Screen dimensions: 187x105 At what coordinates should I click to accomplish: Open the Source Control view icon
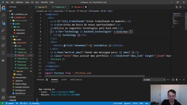(x=3, y=23)
